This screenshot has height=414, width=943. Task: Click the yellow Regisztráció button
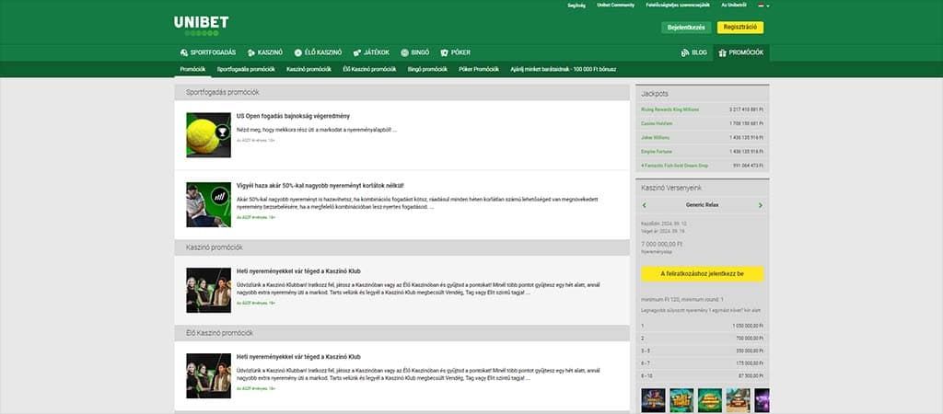tap(740, 28)
